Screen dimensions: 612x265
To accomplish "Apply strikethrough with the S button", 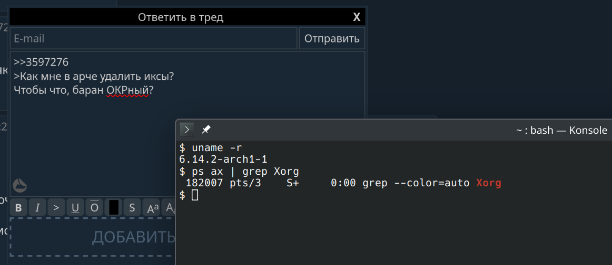I will pos(132,207).
